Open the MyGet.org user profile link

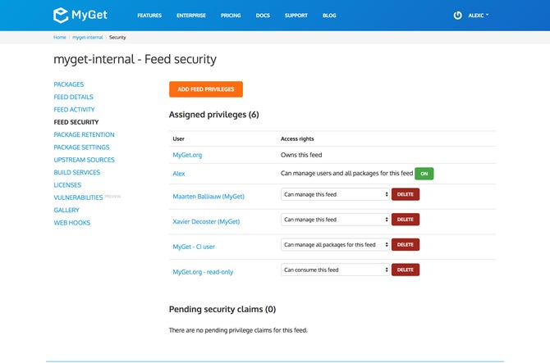click(x=187, y=155)
